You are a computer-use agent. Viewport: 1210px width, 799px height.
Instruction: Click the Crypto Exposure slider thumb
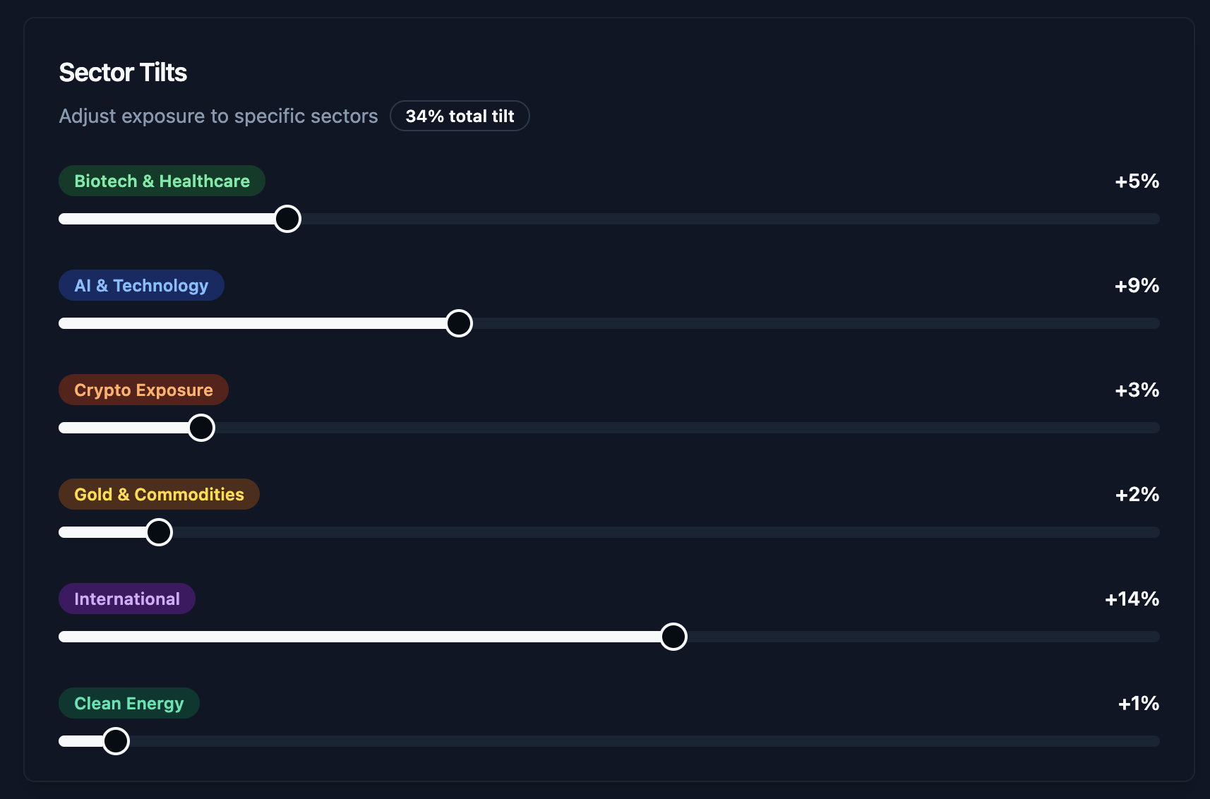pyautogui.click(x=201, y=428)
